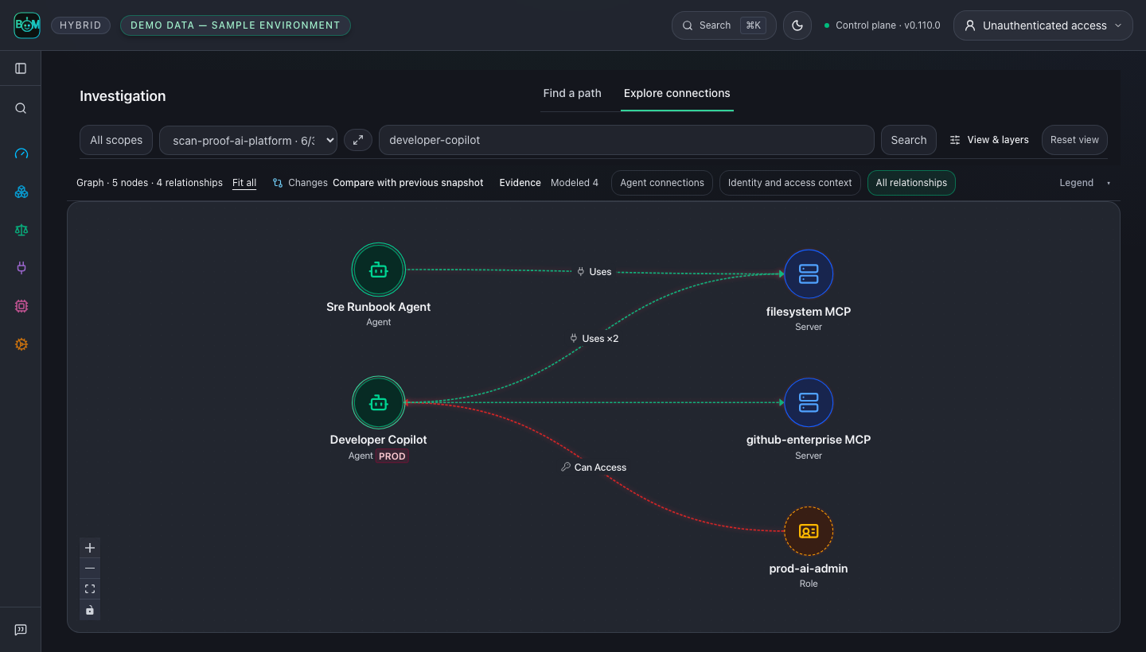Switch to Find a path tab

(x=572, y=93)
